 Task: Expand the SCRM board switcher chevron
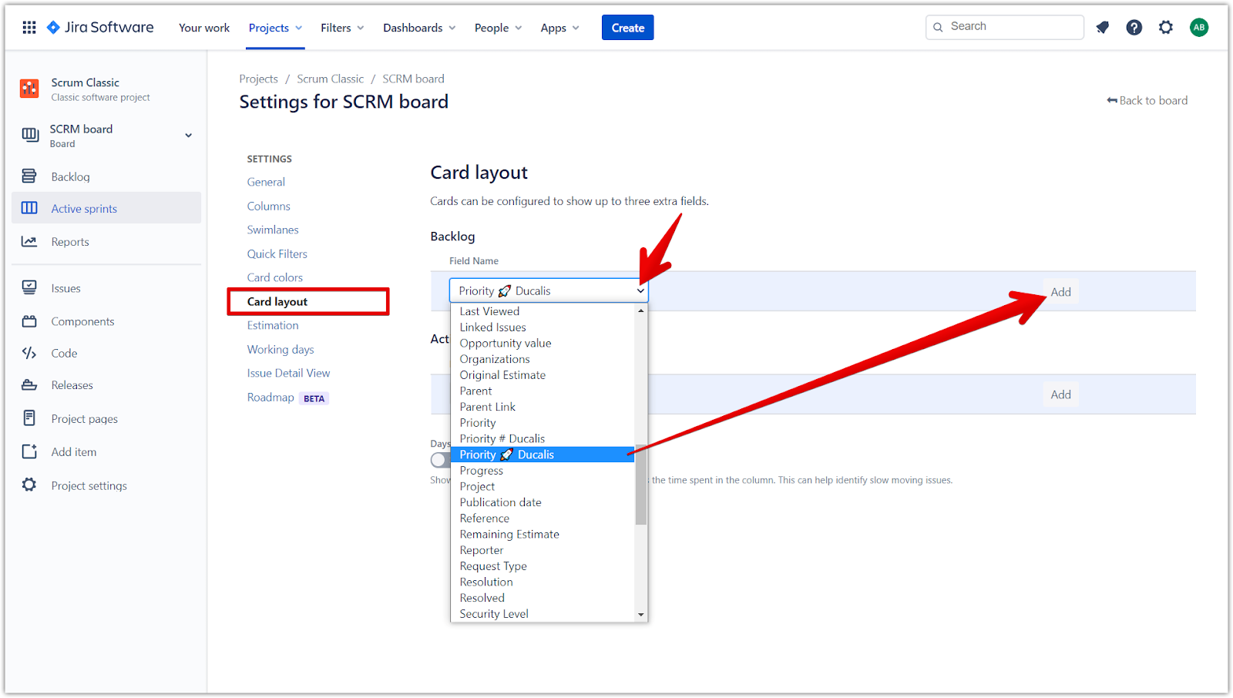click(x=188, y=136)
